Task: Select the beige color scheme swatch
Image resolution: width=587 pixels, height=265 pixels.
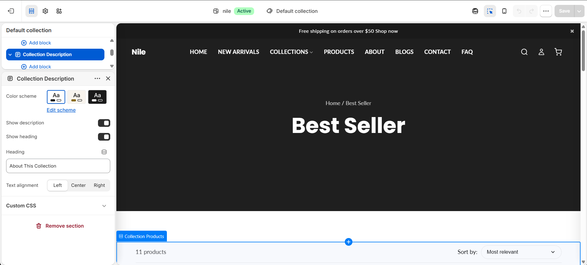Action: [77, 97]
